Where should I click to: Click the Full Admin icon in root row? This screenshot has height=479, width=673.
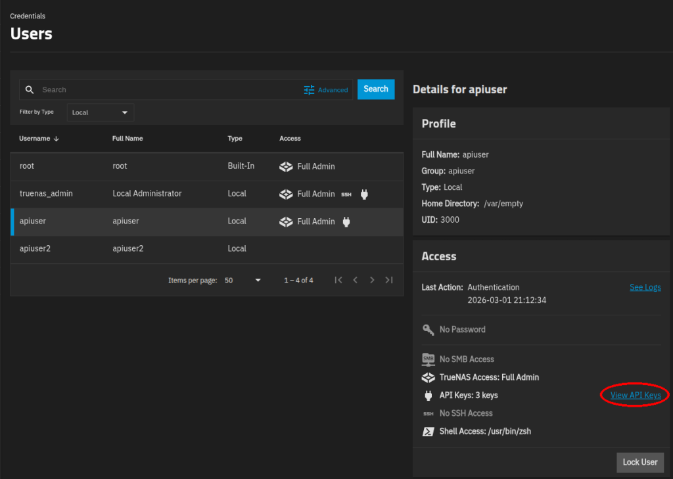click(x=286, y=166)
